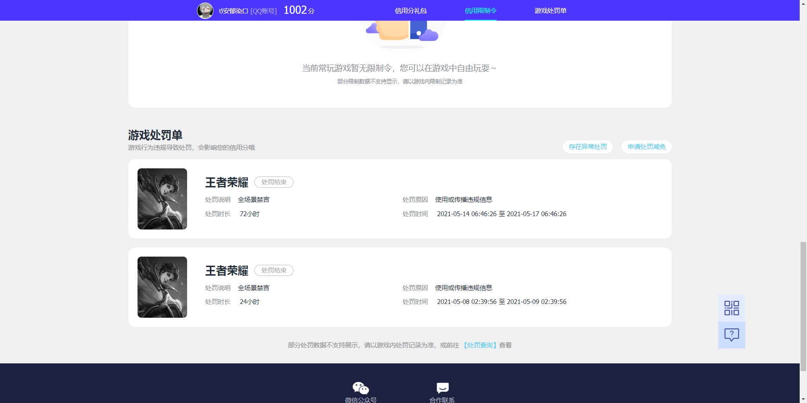Click 使用或传播违规信息 in the 72小时 record

click(464, 200)
